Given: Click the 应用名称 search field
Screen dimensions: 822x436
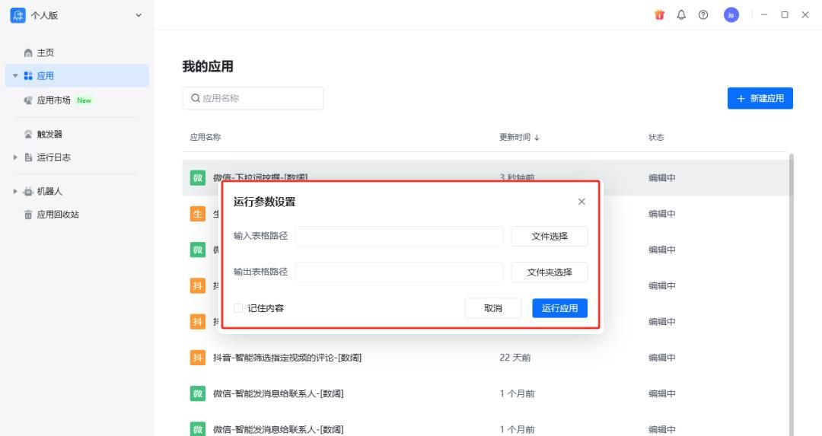Looking at the screenshot, I should coord(253,98).
